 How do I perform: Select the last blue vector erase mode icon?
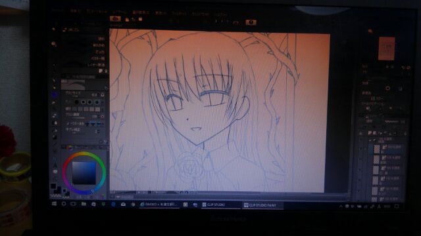point(99,124)
